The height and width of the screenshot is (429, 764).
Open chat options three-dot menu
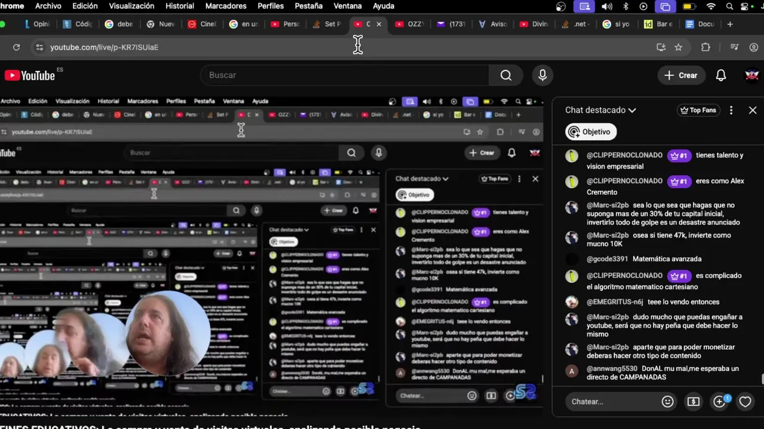click(731, 110)
